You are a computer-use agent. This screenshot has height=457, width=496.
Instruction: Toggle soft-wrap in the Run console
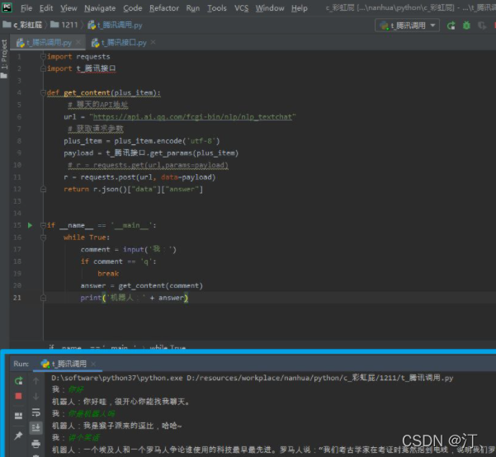point(35,412)
